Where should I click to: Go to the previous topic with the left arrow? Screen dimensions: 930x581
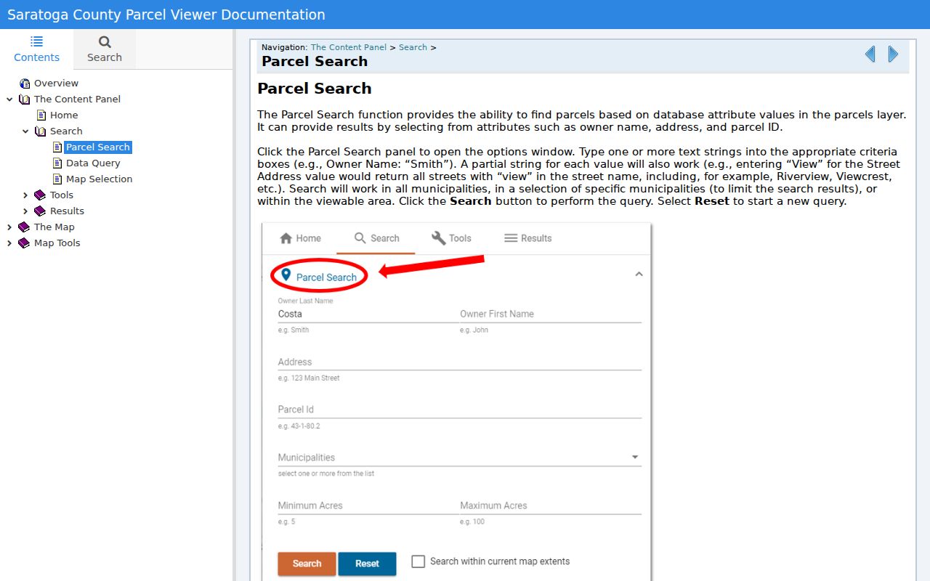pyautogui.click(x=870, y=54)
